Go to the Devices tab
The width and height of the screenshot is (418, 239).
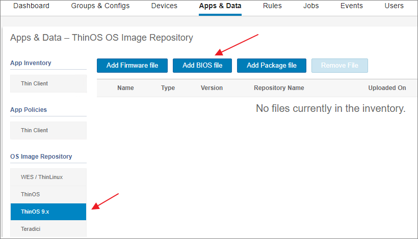click(x=164, y=6)
